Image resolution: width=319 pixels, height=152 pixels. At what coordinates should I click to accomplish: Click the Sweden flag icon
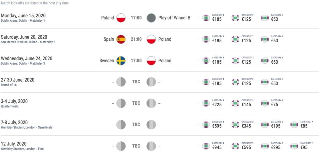[121, 61]
